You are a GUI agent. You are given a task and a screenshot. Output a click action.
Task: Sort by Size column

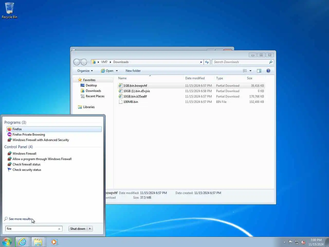tap(255, 78)
